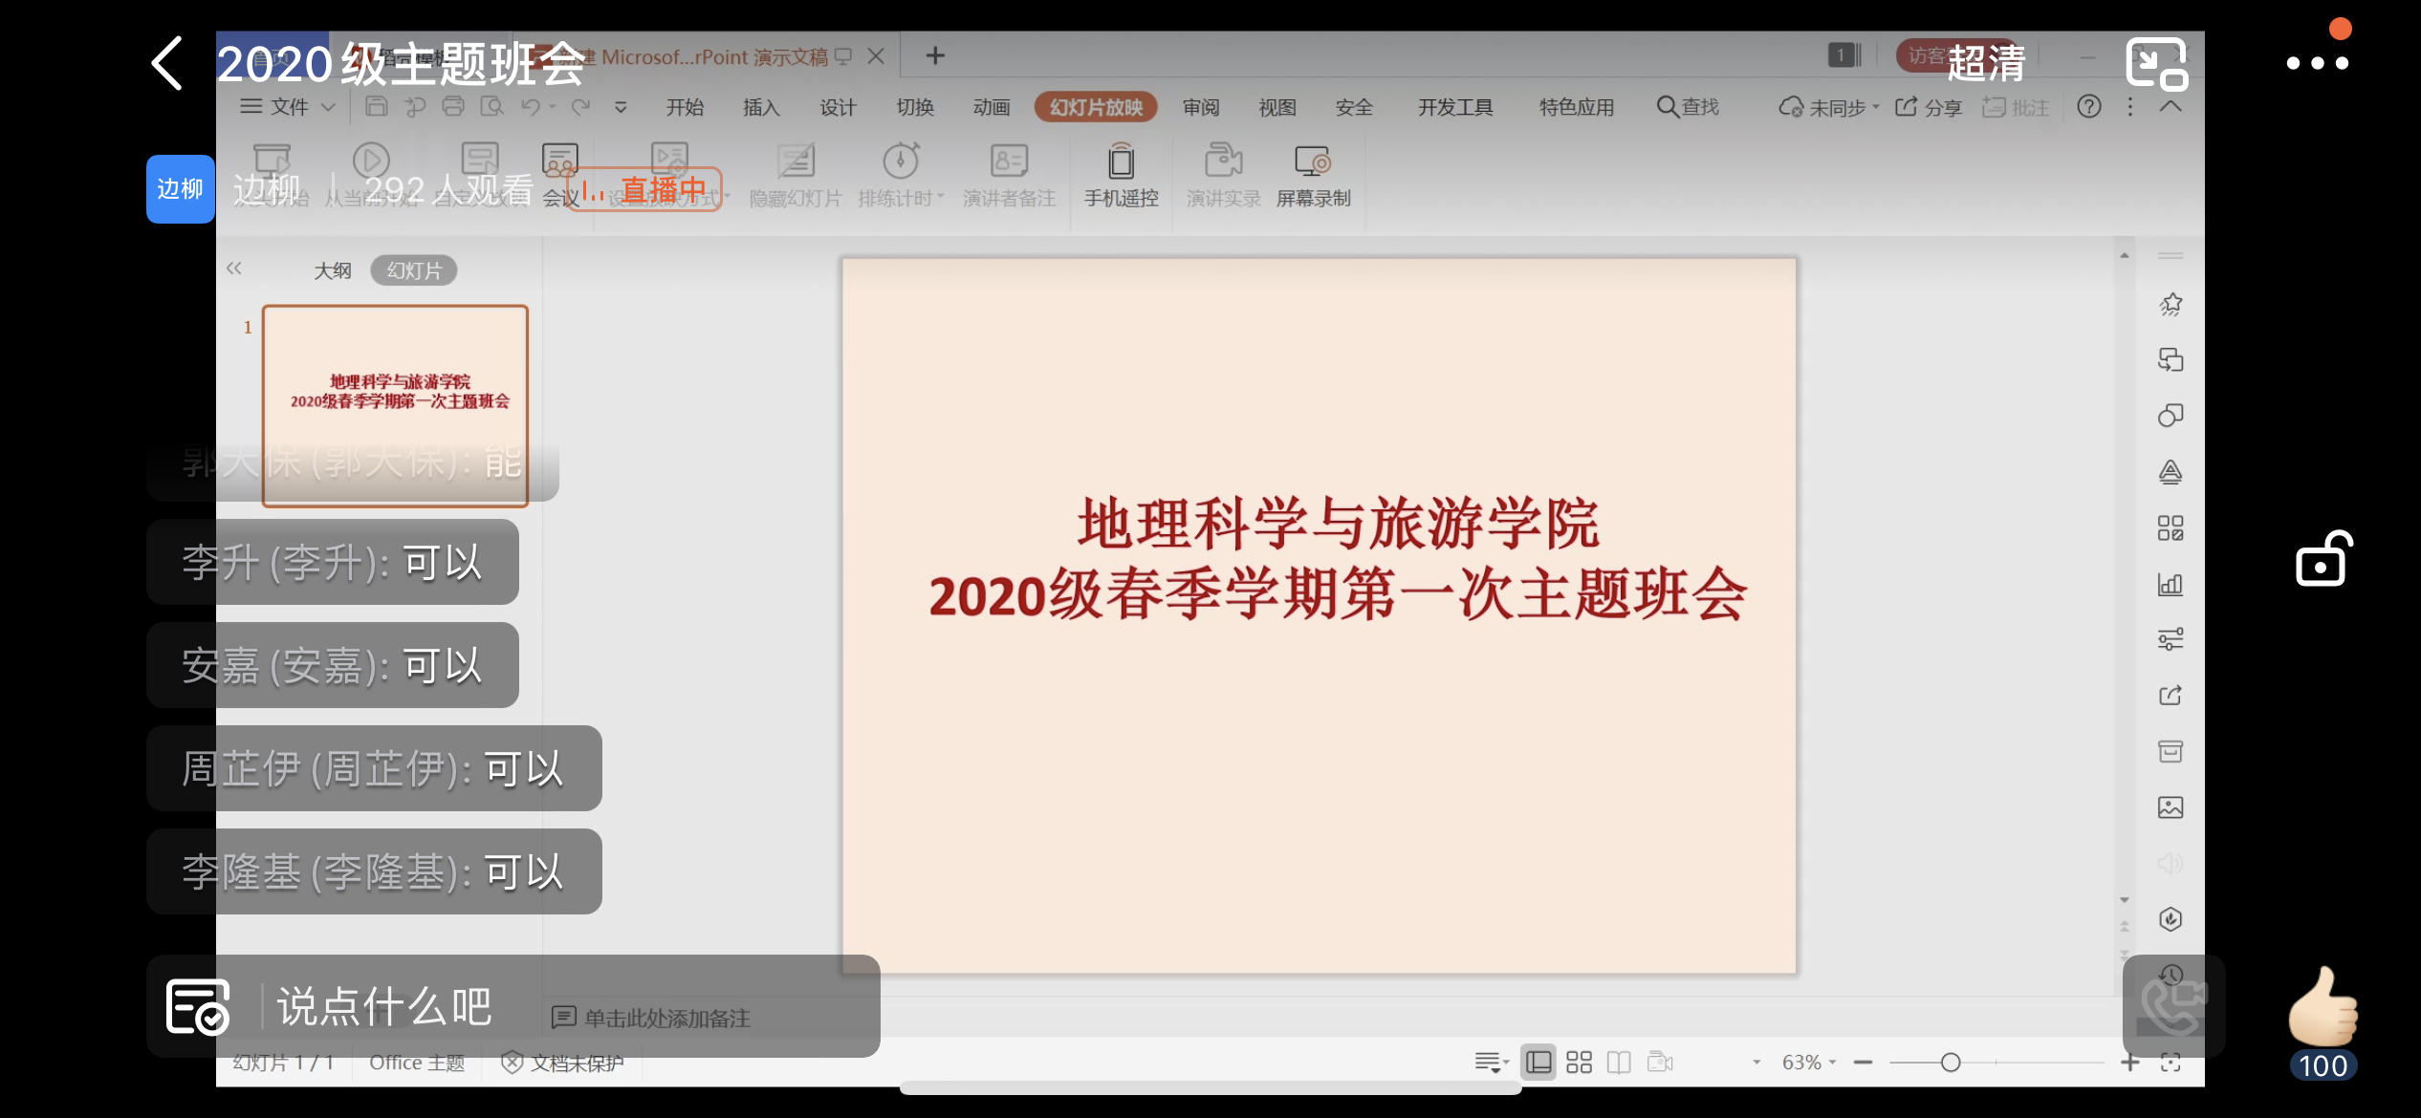Image resolution: width=2421 pixels, height=1118 pixels.
Task: Tap the picture-in-picture minimize icon
Action: point(2156,63)
